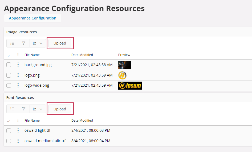
Task: Open the Appearance Configuration link
Action: (x=32, y=18)
